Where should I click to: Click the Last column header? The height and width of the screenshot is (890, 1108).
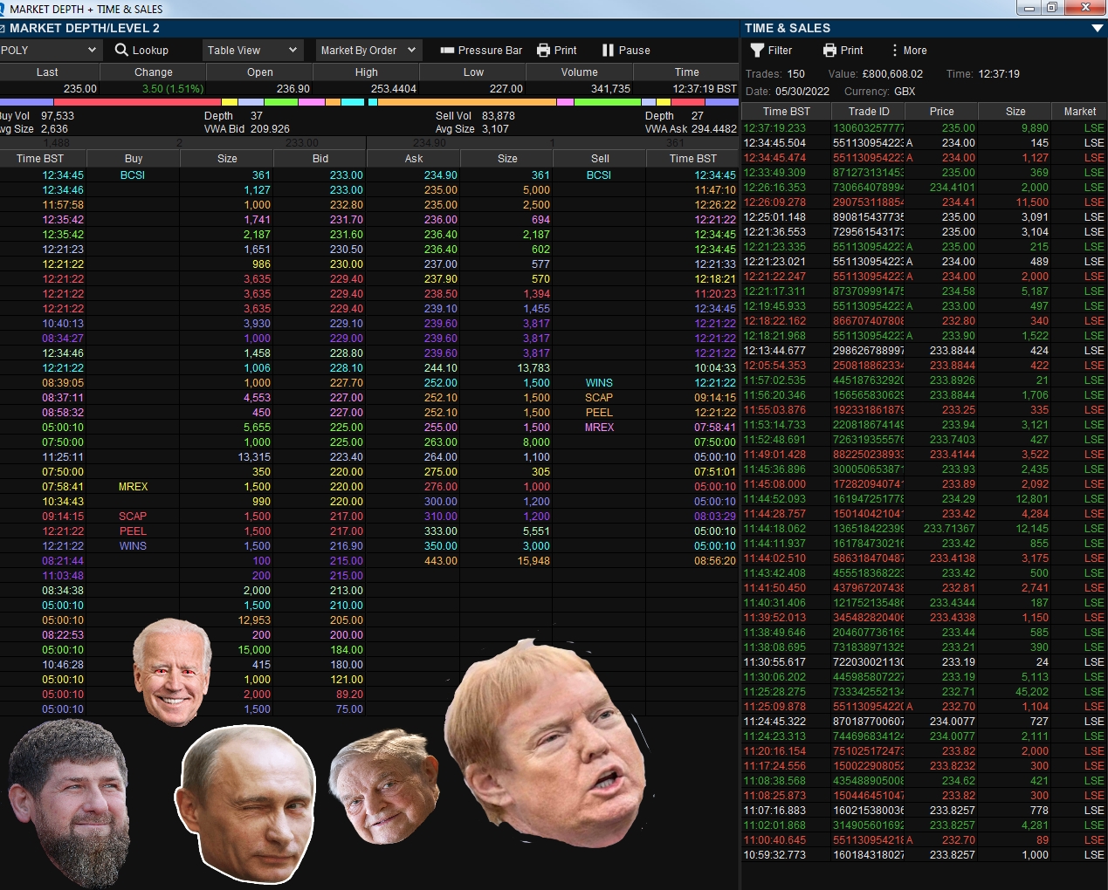pyautogui.click(x=47, y=72)
